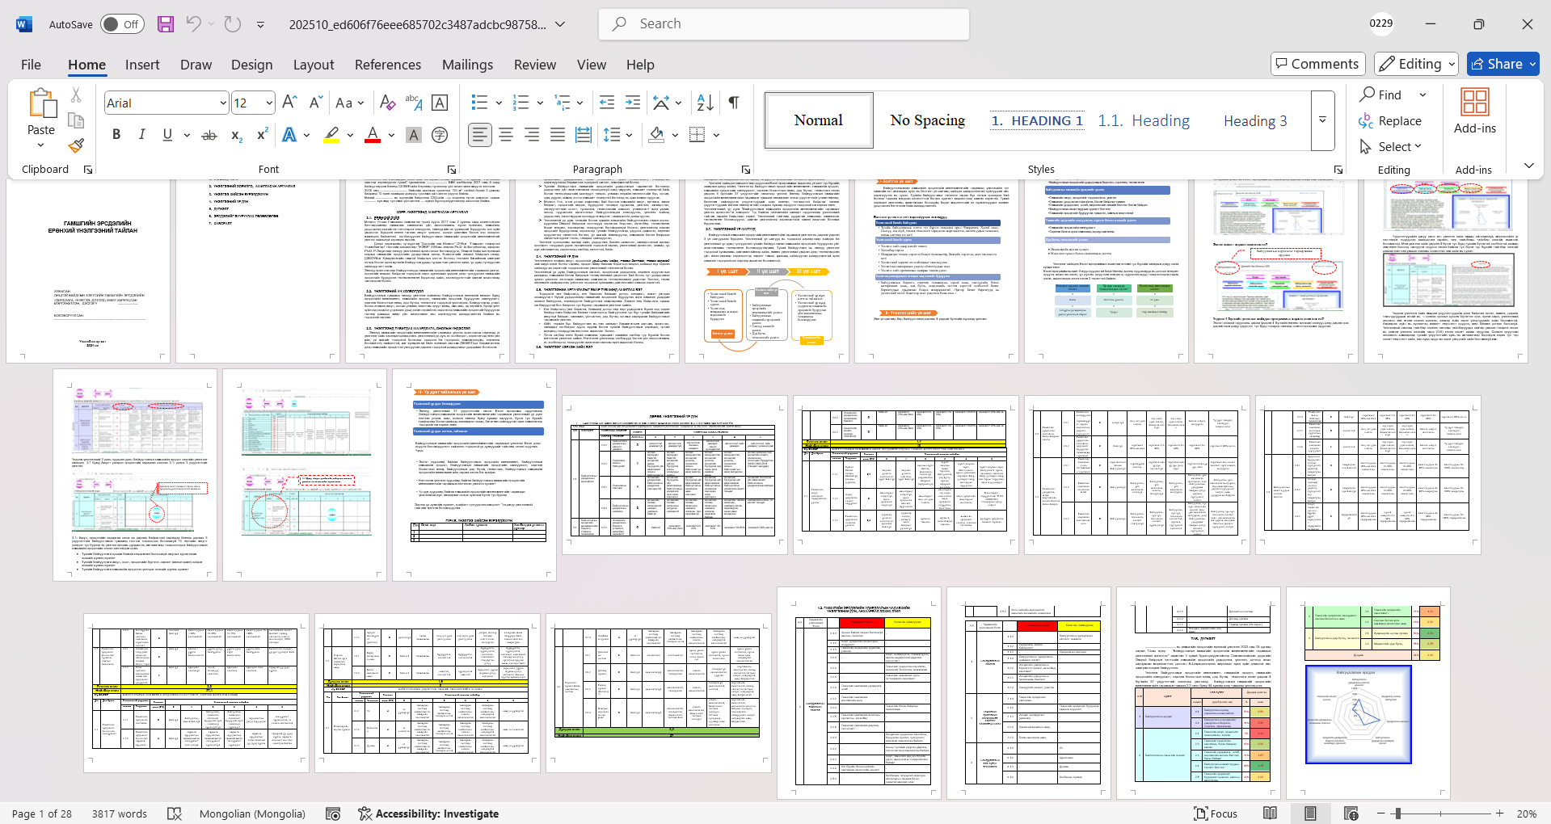Viewport: 1551px width, 824px height.
Task: Toggle Bold formatting
Action: tap(116, 135)
